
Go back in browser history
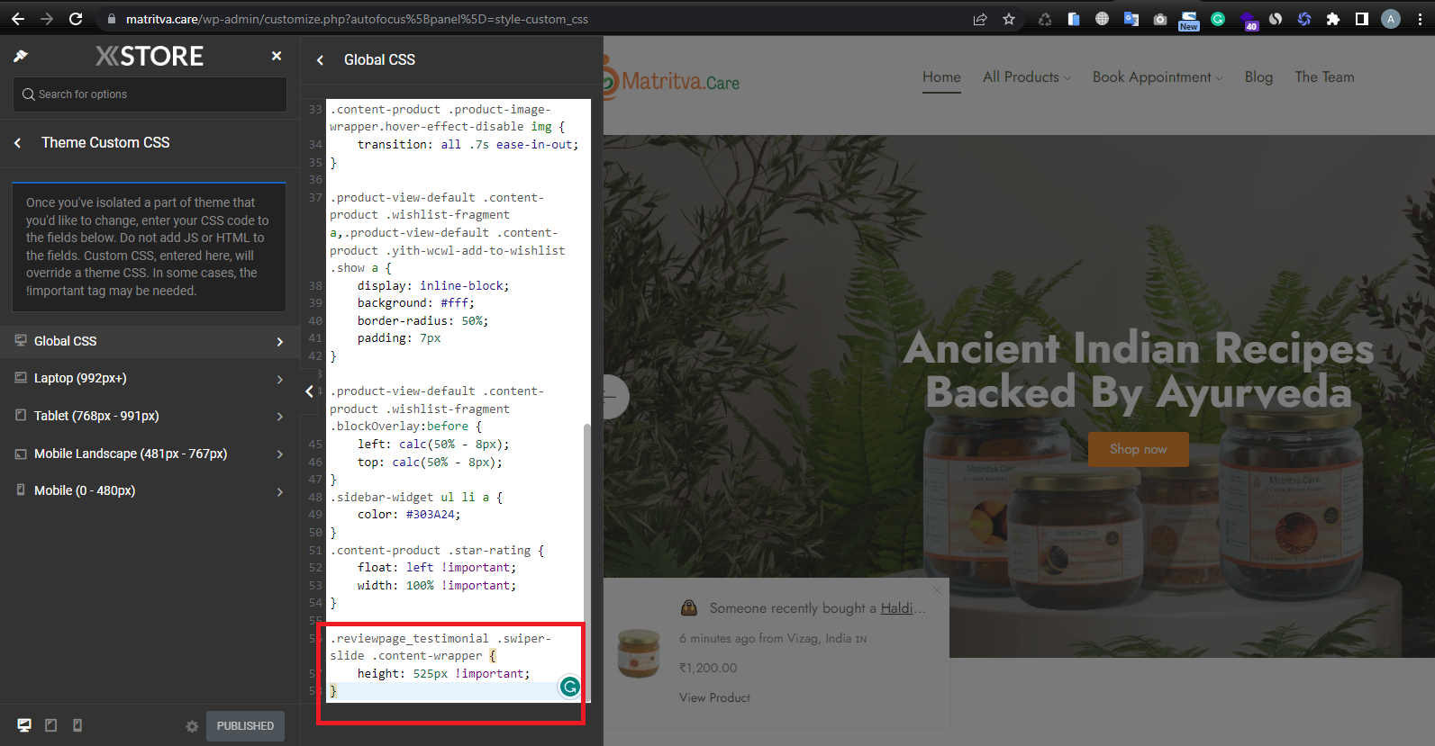click(18, 19)
